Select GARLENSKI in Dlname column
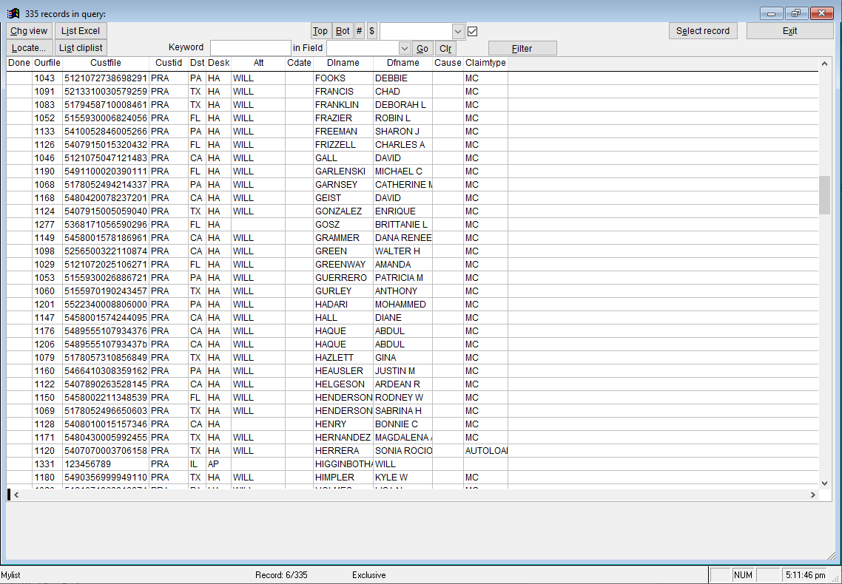Image resolution: width=842 pixels, height=584 pixels. coord(340,172)
